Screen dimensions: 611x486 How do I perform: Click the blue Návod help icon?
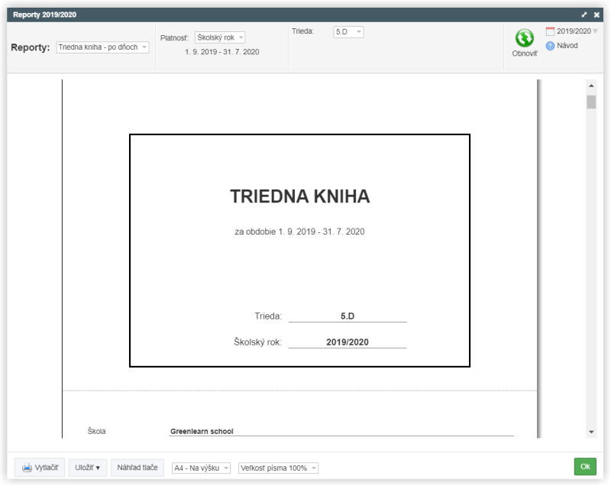pyautogui.click(x=550, y=46)
